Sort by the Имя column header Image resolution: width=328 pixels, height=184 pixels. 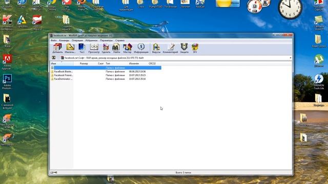[62, 63]
